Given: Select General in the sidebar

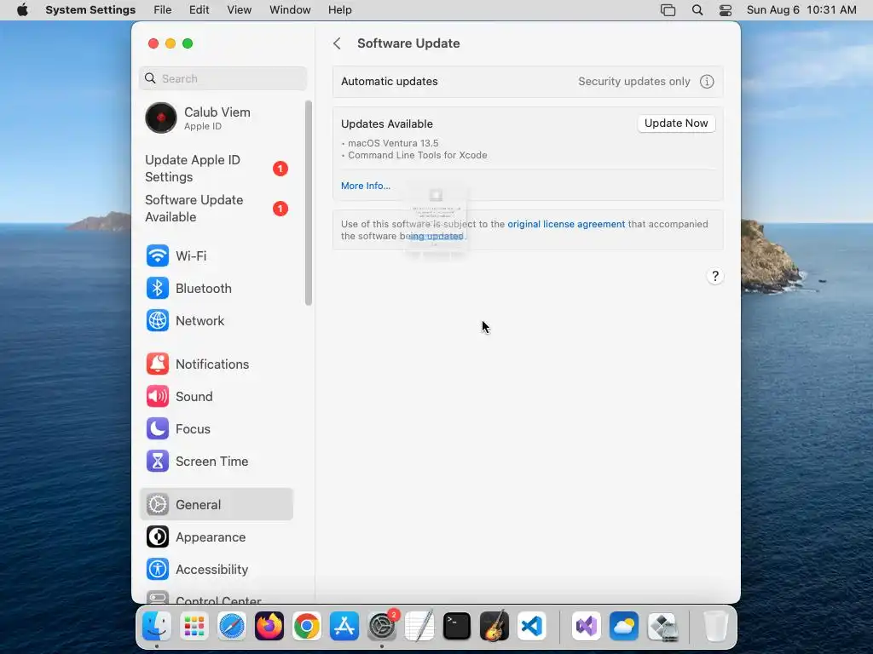Looking at the screenshot, I should (x=216, y=504).
